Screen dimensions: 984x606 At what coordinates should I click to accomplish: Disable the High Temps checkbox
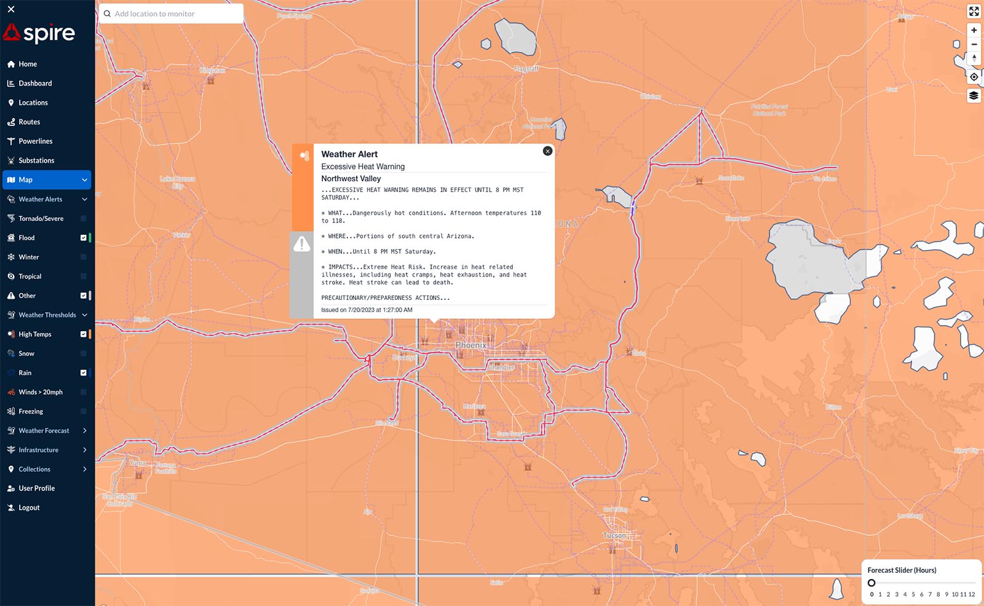coord(84,334)
